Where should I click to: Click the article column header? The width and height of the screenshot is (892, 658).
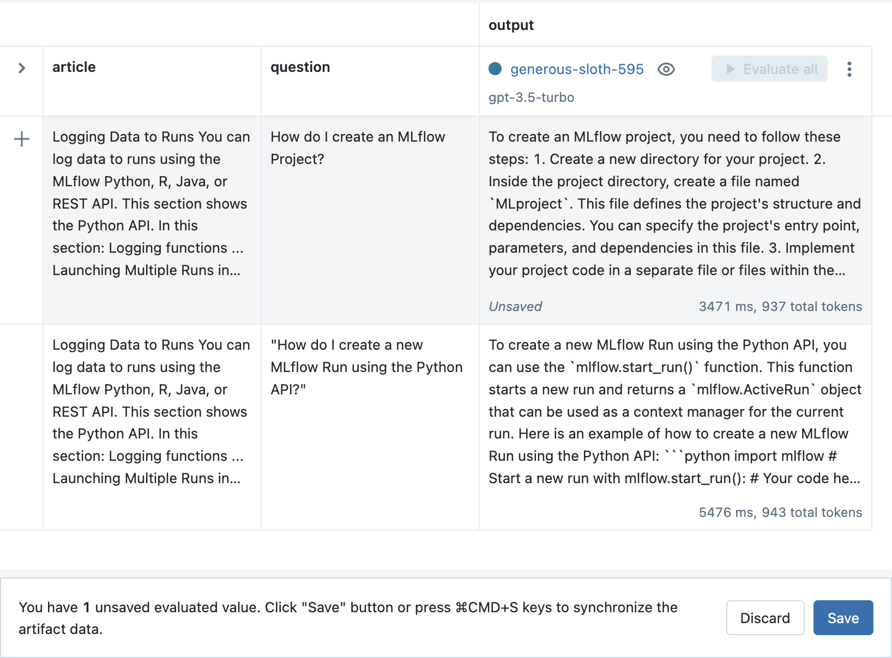point(74,67)
